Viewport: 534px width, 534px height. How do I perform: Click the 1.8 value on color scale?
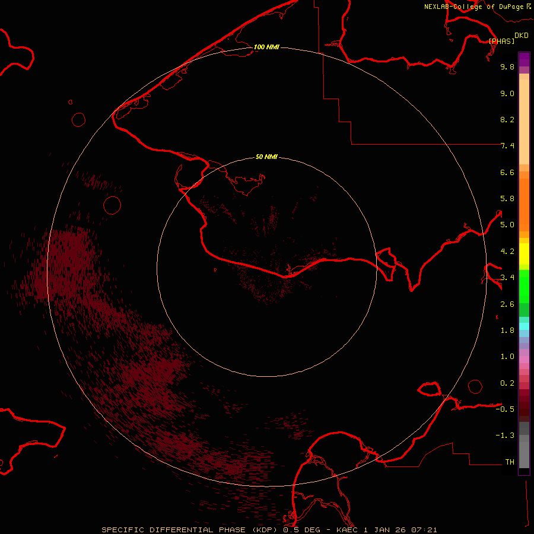coord(507,330)
